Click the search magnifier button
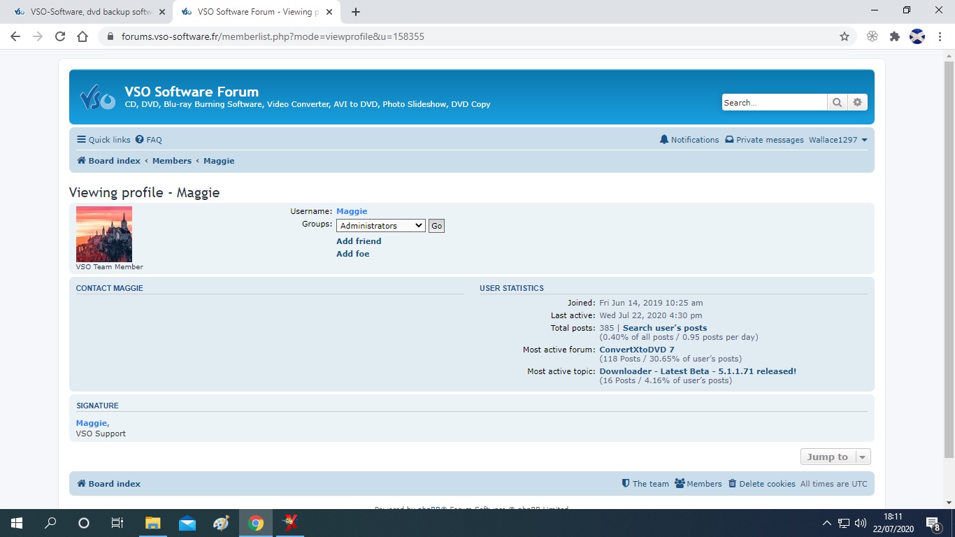The image size is (955, 537). (837, 102)
